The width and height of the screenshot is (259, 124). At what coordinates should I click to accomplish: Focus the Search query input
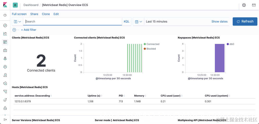click(73, 21)
